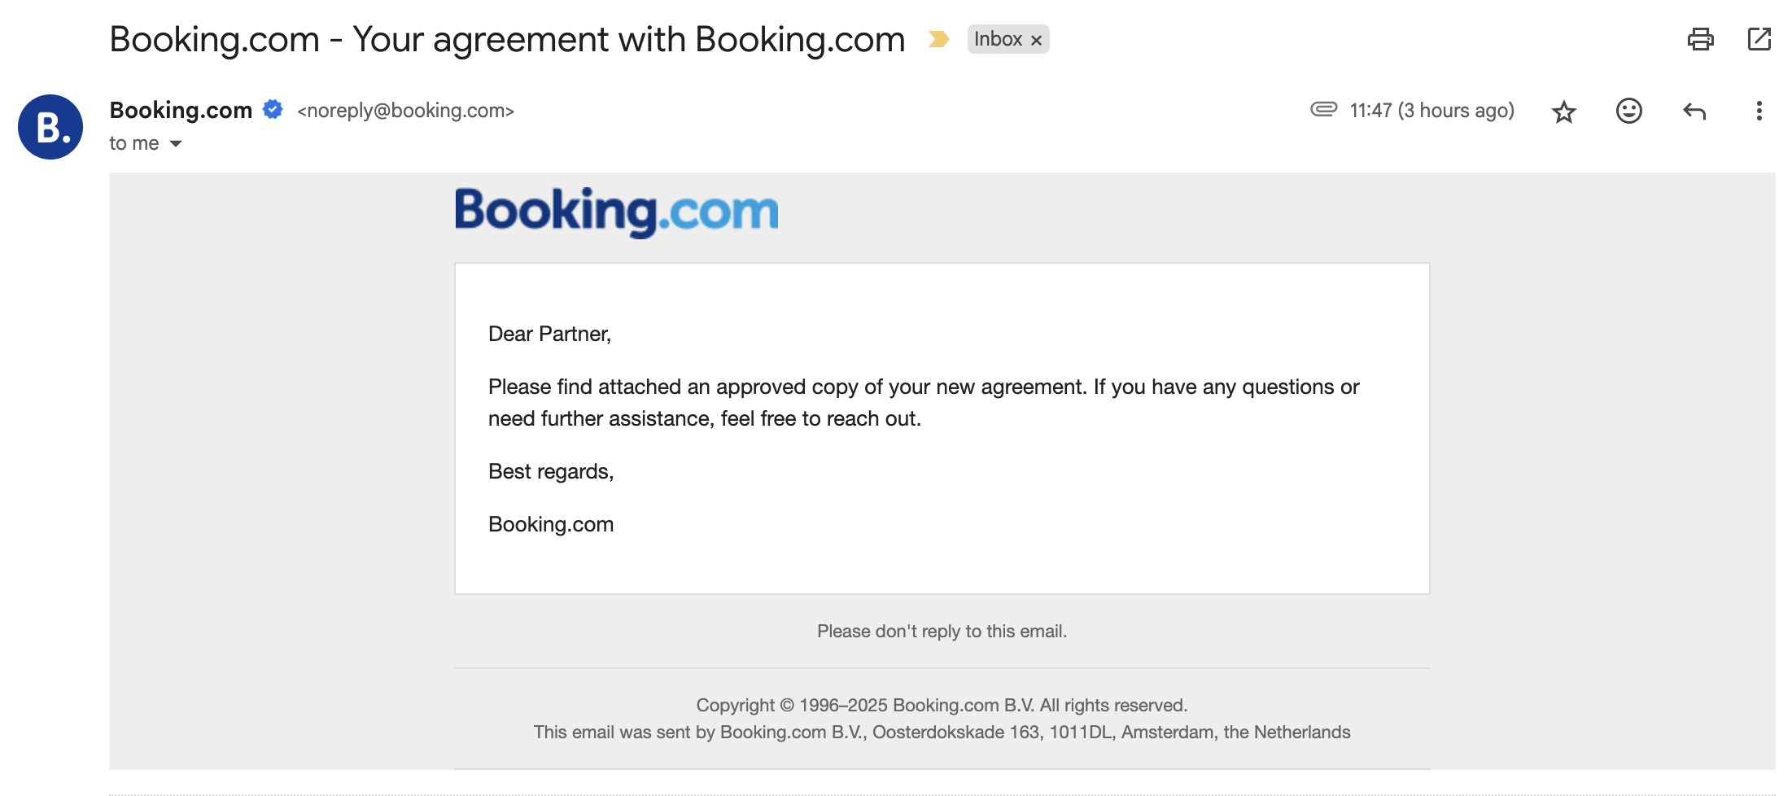Click the blue verified sender badge
This screenshot has width=1792, height=796.
273,109
